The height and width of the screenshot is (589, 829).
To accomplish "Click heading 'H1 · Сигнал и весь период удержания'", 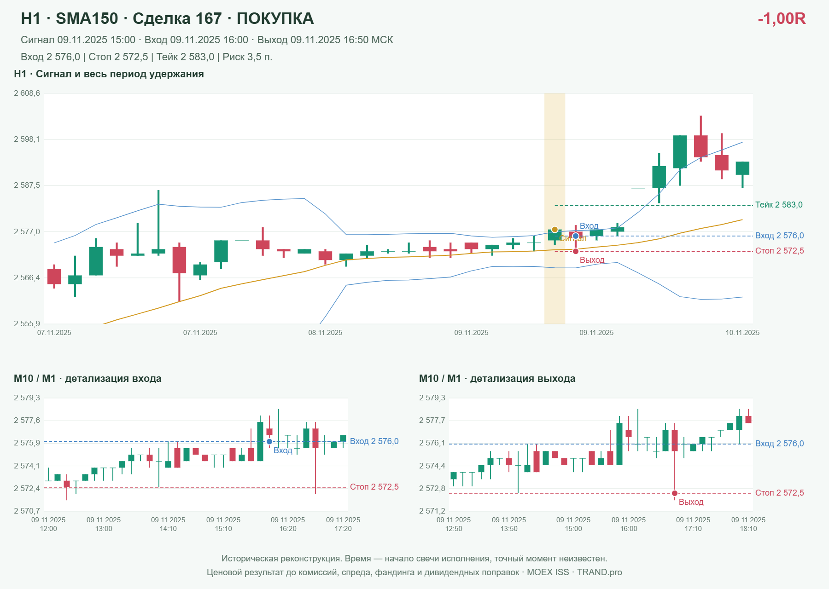I will [109, 74].
